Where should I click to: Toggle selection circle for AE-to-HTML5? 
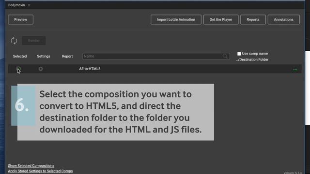18,69
